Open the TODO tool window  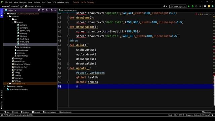pos(15,112)
